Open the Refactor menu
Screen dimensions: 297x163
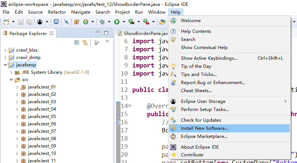(x=57, y=12)
